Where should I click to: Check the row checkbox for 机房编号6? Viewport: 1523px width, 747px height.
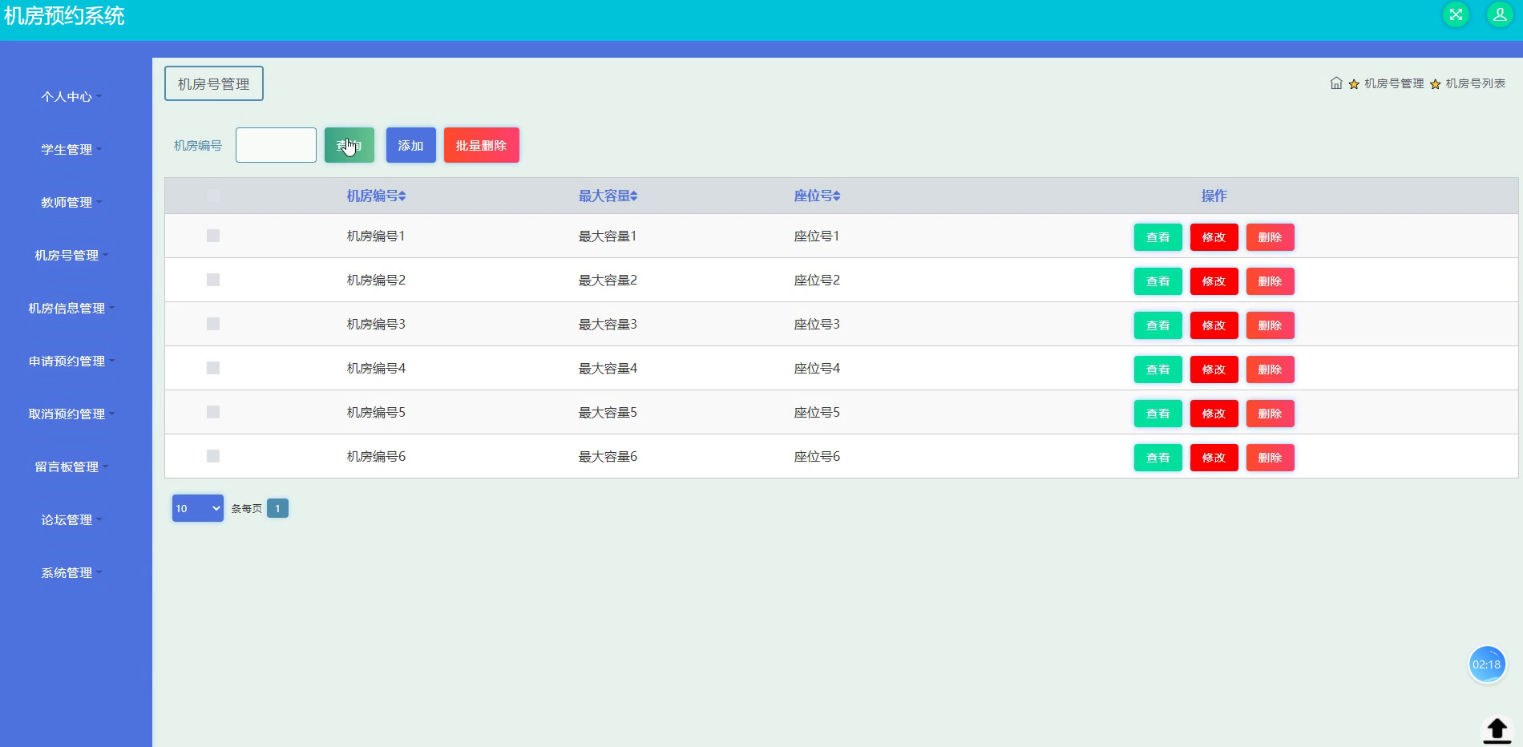point(213,456)
